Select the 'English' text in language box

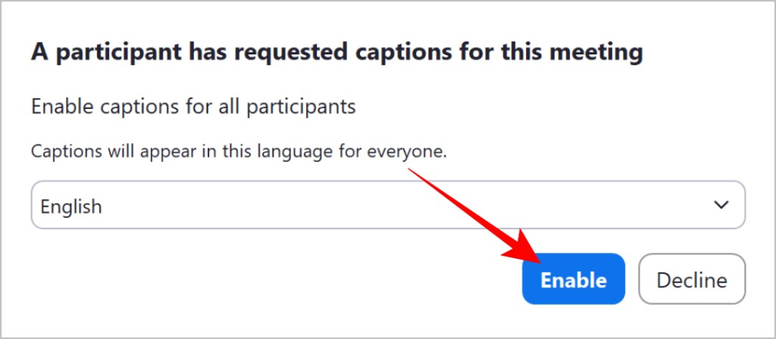(x=71, y=207)
